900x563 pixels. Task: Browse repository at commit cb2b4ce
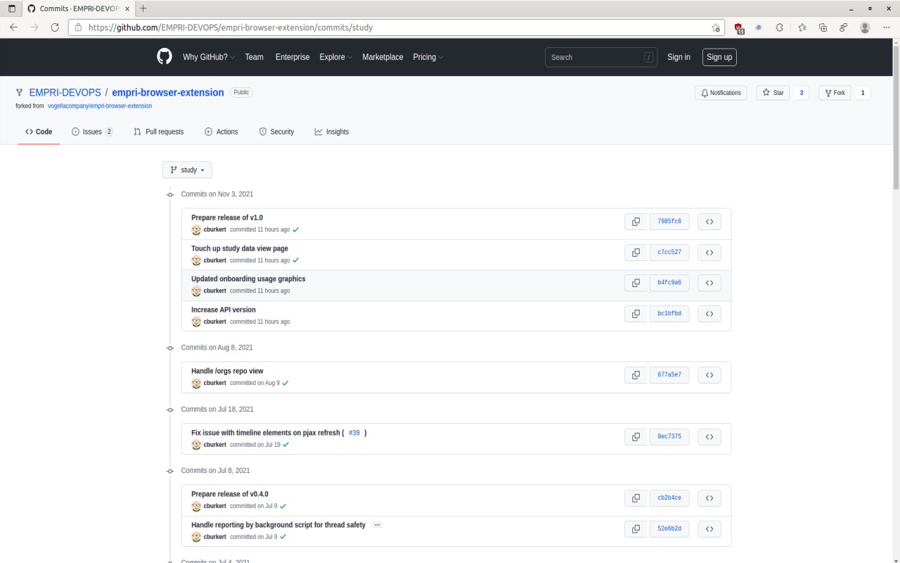(x=709, y=498)
